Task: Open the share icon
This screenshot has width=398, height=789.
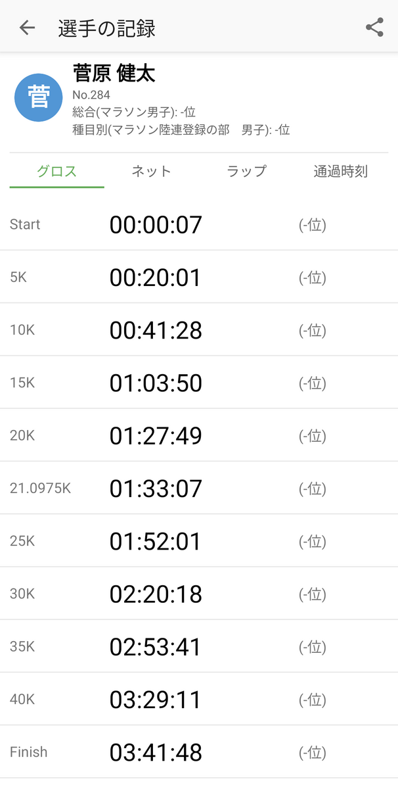Action: click(374, 27)
